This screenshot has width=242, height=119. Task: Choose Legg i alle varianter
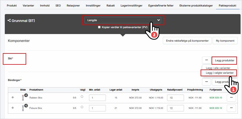coord(218,68)
